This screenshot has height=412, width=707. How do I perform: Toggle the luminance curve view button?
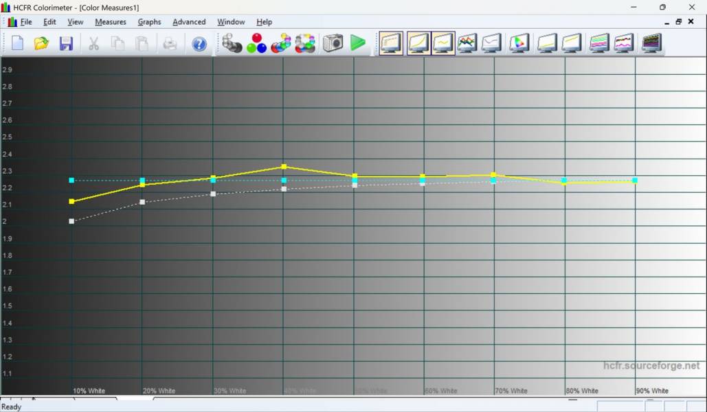pyautogui.click(x=418, y=43)
